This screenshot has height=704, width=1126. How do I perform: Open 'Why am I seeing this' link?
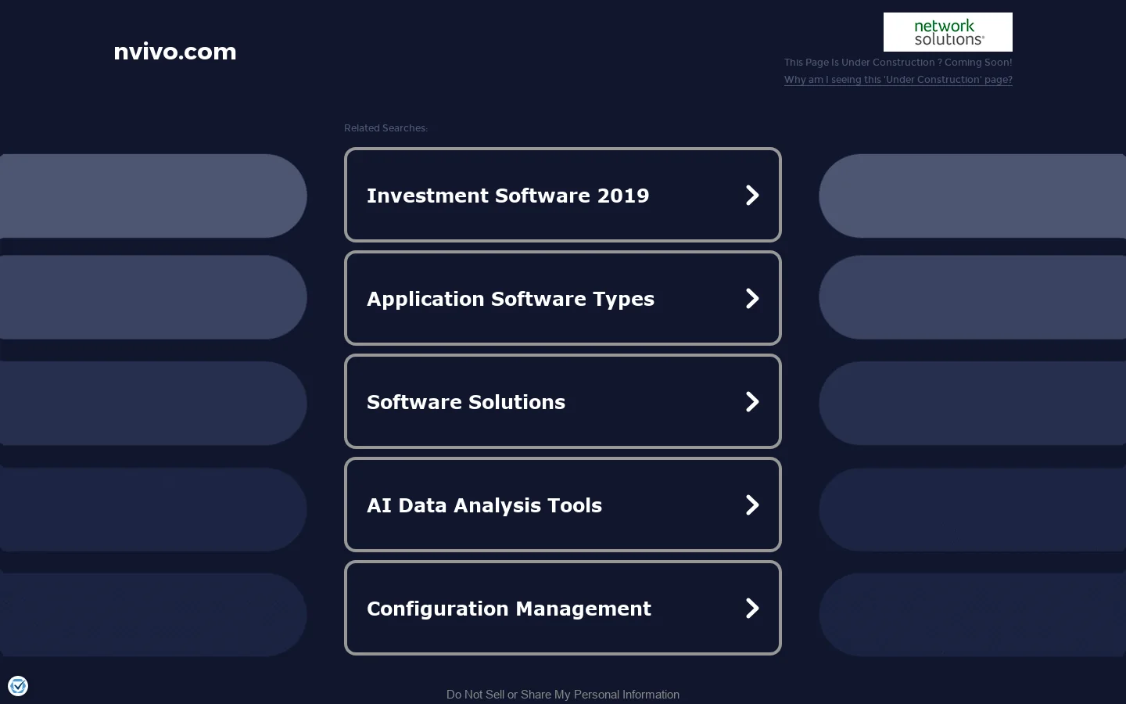(x=898, y=80)
